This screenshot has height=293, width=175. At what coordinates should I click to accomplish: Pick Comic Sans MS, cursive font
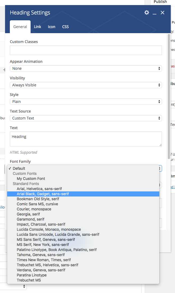pyautogui.click(x=37, y=204)
